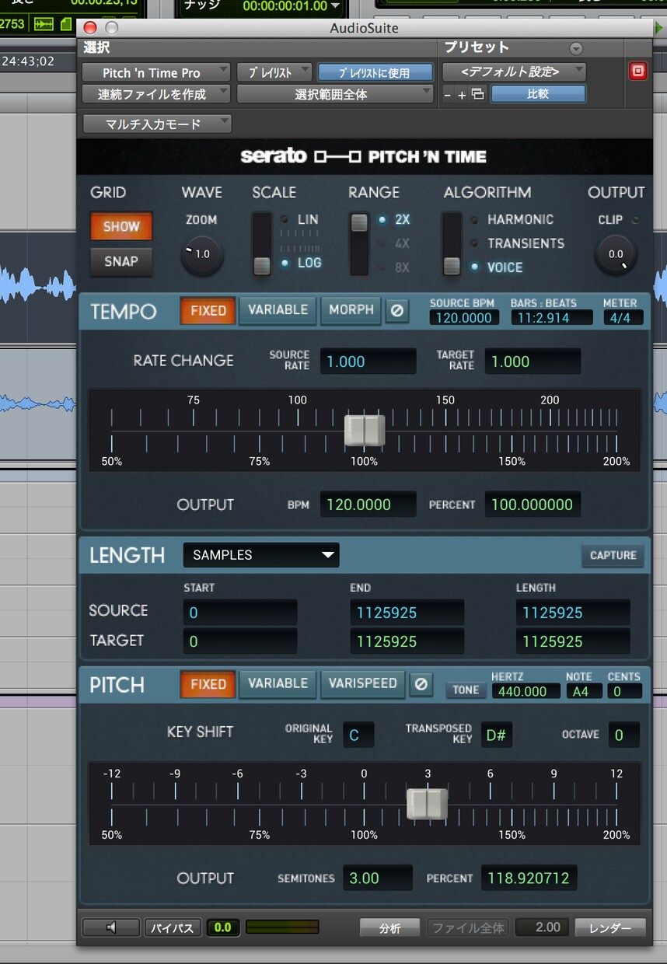The image size is (667, 964).
Task: Open the 連続ファイルを作成 dropdown
Action: click(155, 94)
